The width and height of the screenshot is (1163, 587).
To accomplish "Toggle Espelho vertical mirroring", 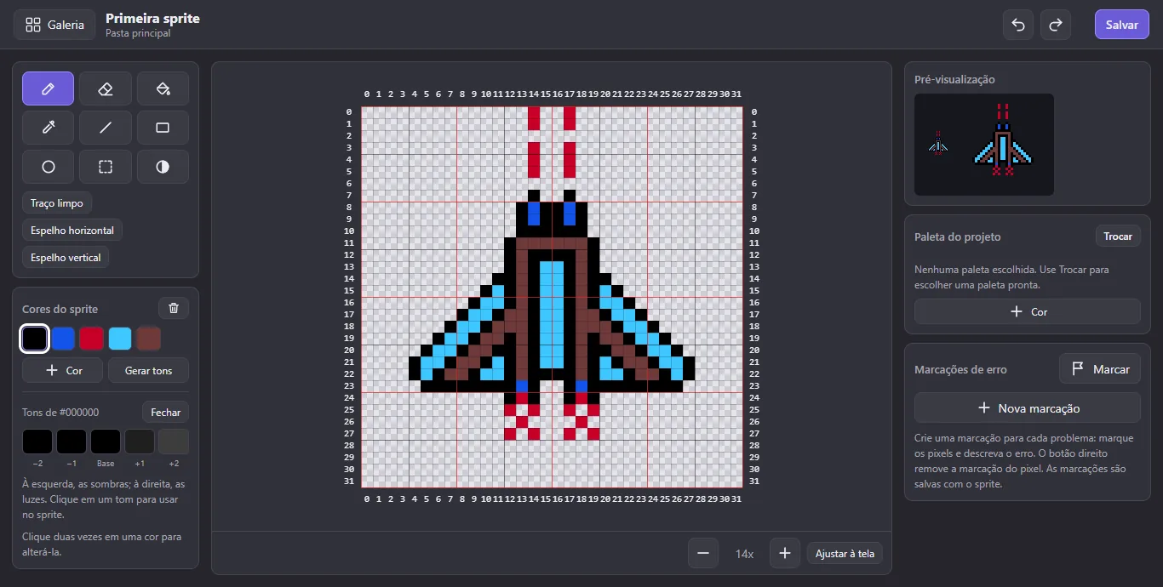I will (66, 258).
